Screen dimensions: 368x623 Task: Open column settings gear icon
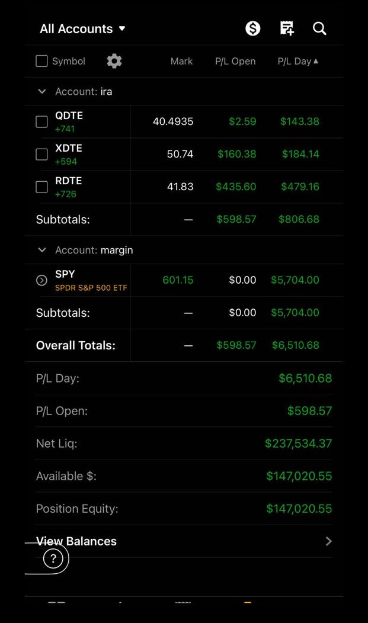click(114, 61)
